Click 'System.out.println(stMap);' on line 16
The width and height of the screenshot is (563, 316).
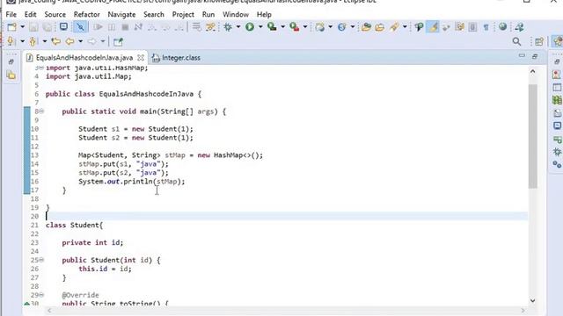[132, 182]
